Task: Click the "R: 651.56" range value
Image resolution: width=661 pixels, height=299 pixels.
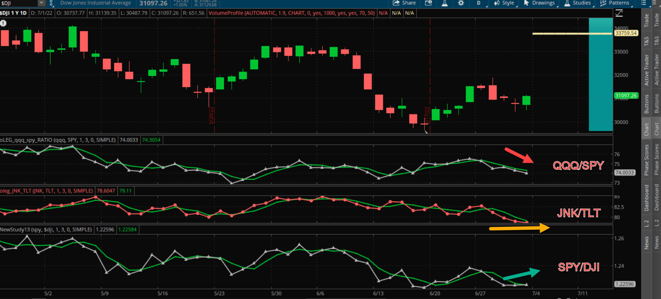Action: pos(194,13)
